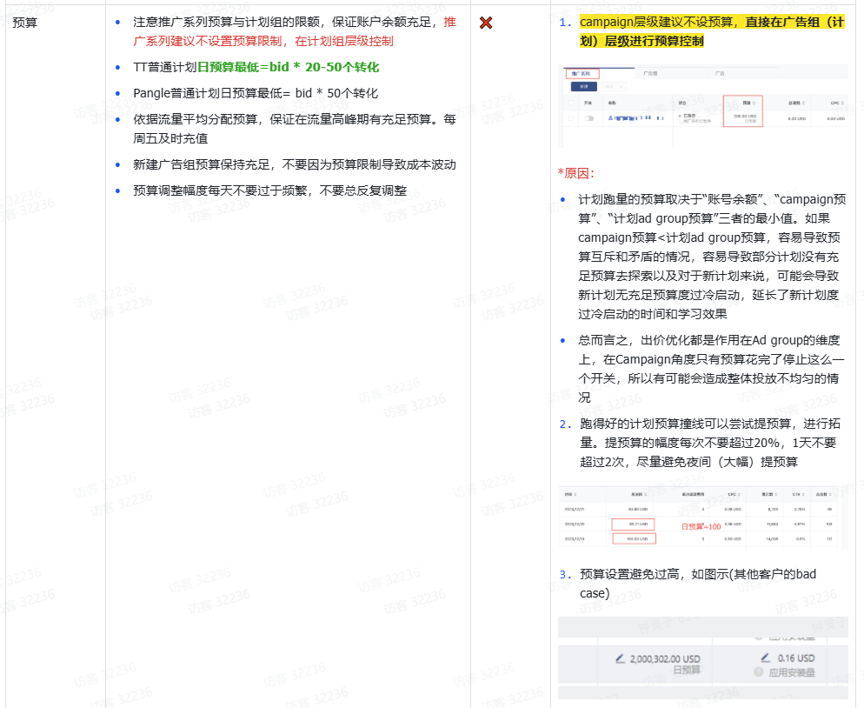Open the dropdown beside the 新建 button
The height and width of the screenshot is (708, 864).
click(614, 87)
